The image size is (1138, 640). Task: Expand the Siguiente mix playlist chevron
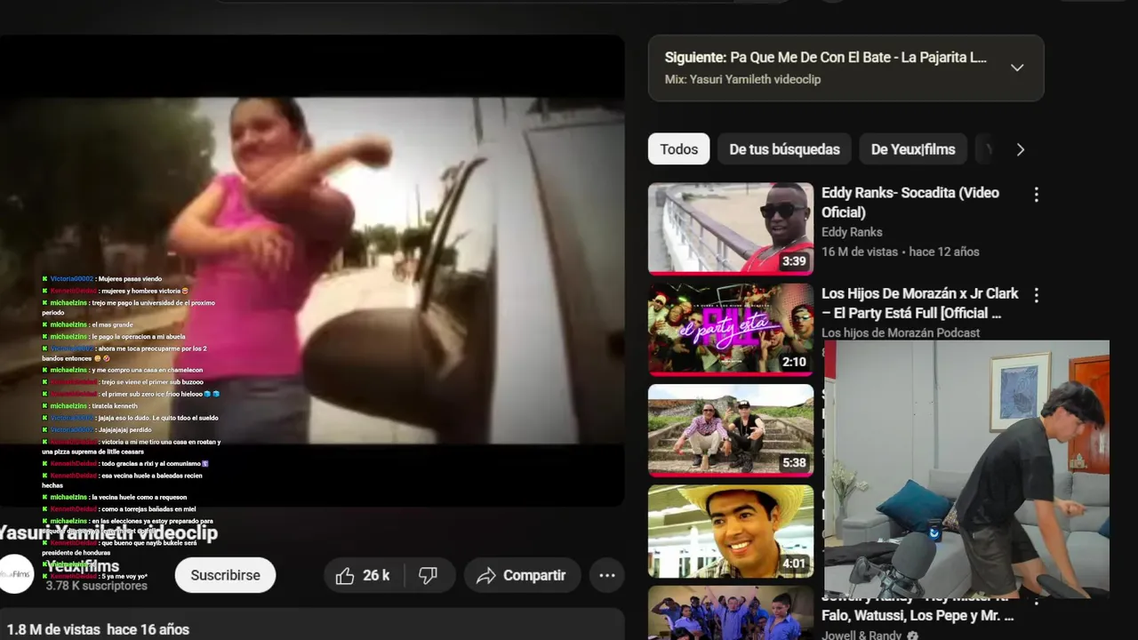click(1017, 68)
